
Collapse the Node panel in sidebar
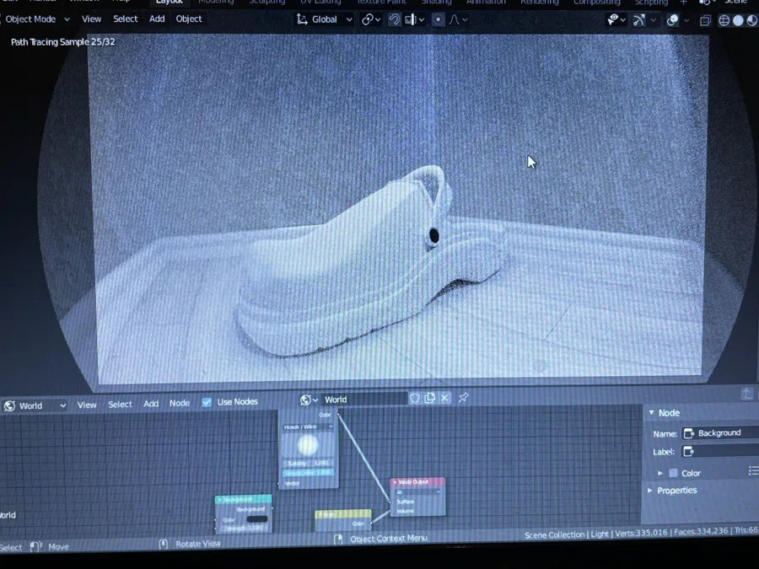pyautogui.click(x=652, y=413)
